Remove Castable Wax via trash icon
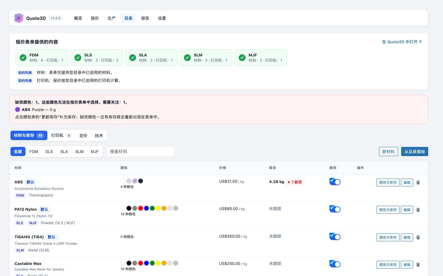 (418, 265)
